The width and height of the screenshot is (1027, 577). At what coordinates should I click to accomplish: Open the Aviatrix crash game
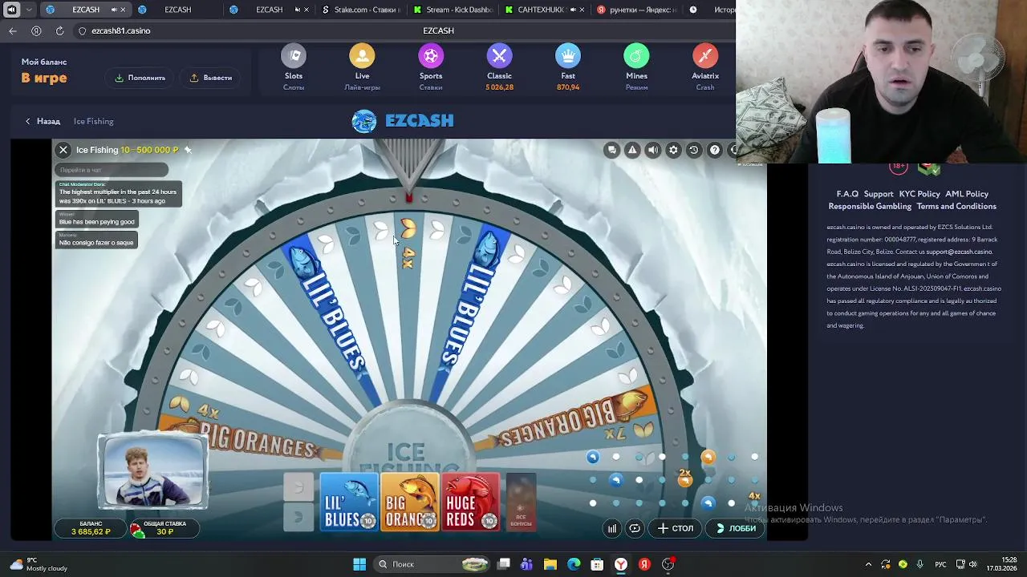(x=705, y=56)
